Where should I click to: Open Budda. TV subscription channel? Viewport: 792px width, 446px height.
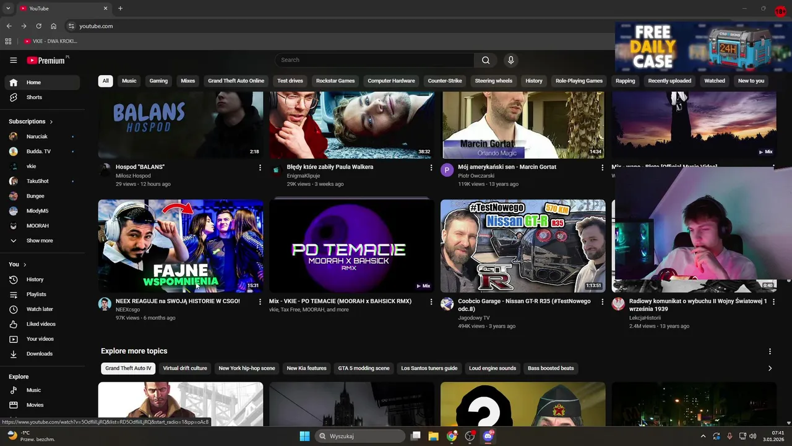click(42, 152)
